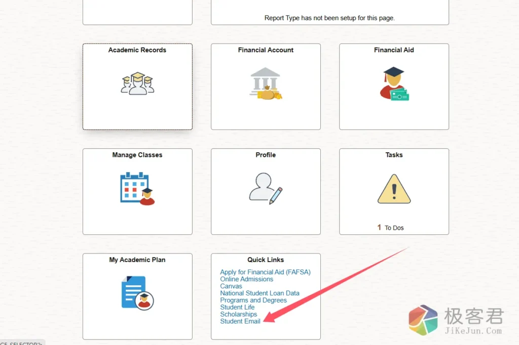The width and height of the screenshot is (519, 345).
Task: Click the Quick Links tile heading
Action: (x=266, y=260)
